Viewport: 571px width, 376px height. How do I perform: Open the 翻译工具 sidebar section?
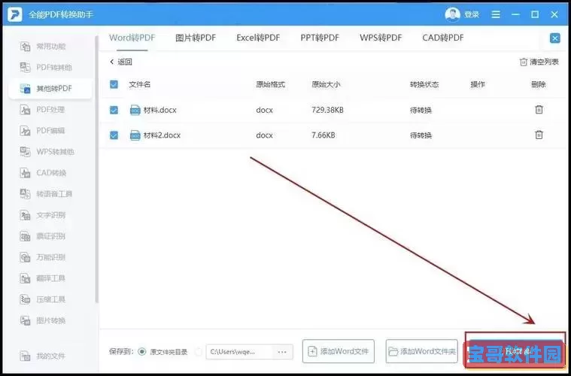tap(43, 278)
